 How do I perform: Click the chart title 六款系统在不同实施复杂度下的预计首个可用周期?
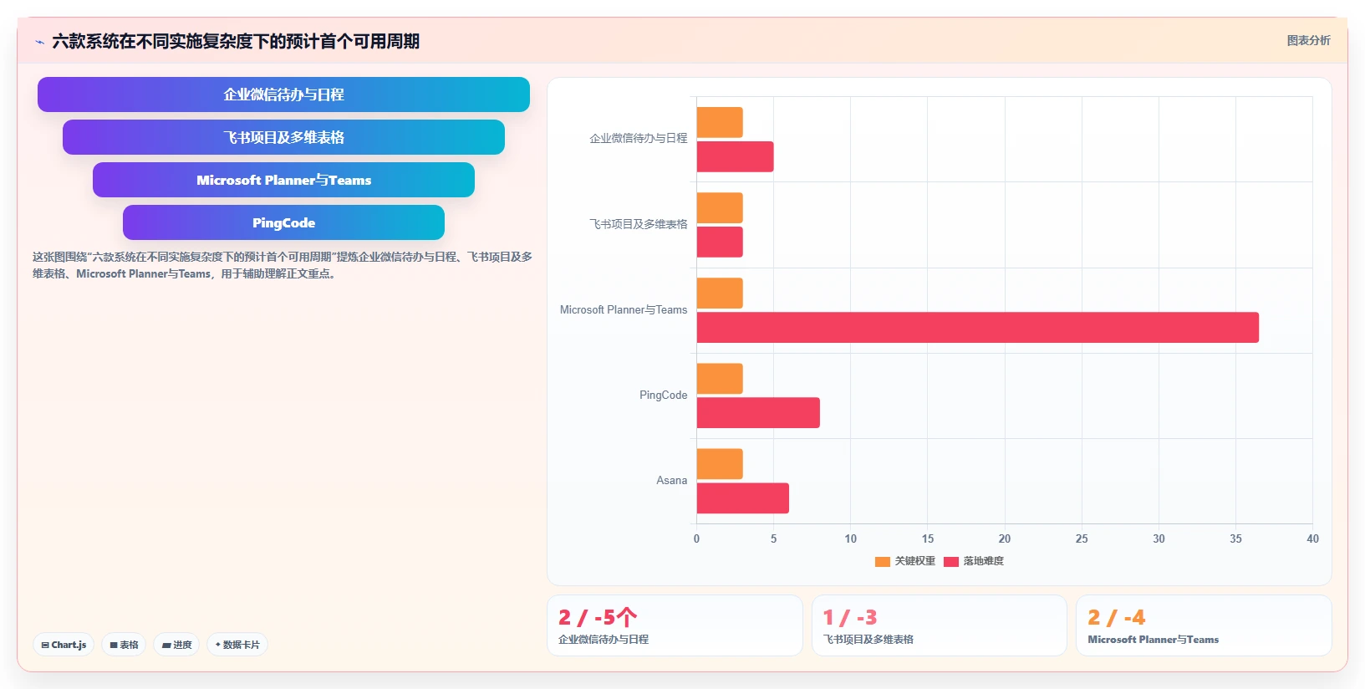236,42
